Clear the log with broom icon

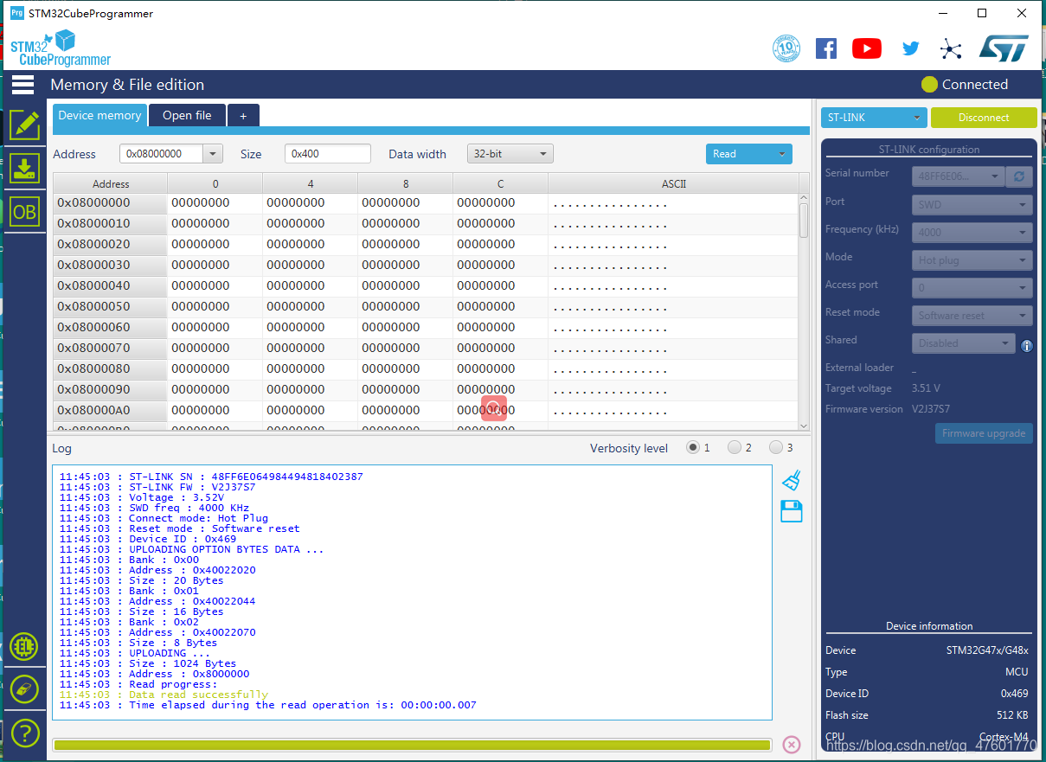point(791,481)
